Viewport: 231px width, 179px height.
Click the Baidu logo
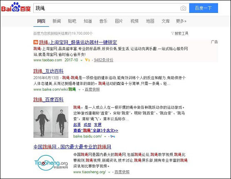(16, 7)
